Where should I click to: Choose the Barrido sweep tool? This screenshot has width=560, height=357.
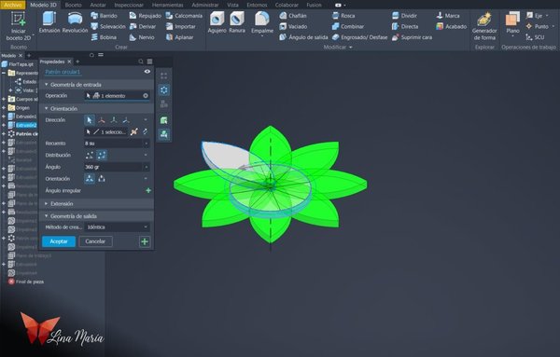pyautogui.click(x=104, y=16)
